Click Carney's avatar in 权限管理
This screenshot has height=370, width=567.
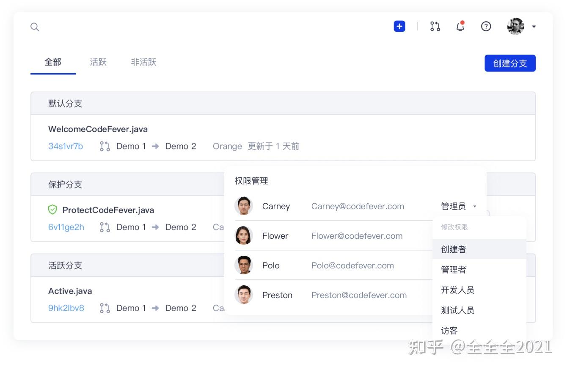[244, 206]
